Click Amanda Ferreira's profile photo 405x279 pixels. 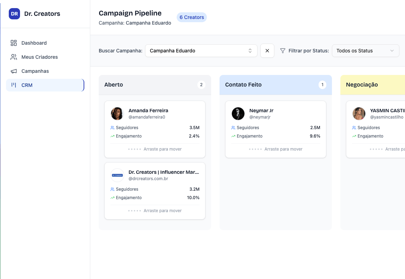[117, 114]
